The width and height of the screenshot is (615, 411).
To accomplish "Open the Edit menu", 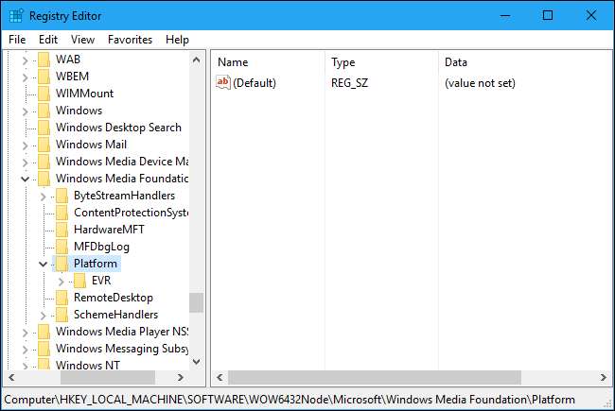I will [48, 40].
